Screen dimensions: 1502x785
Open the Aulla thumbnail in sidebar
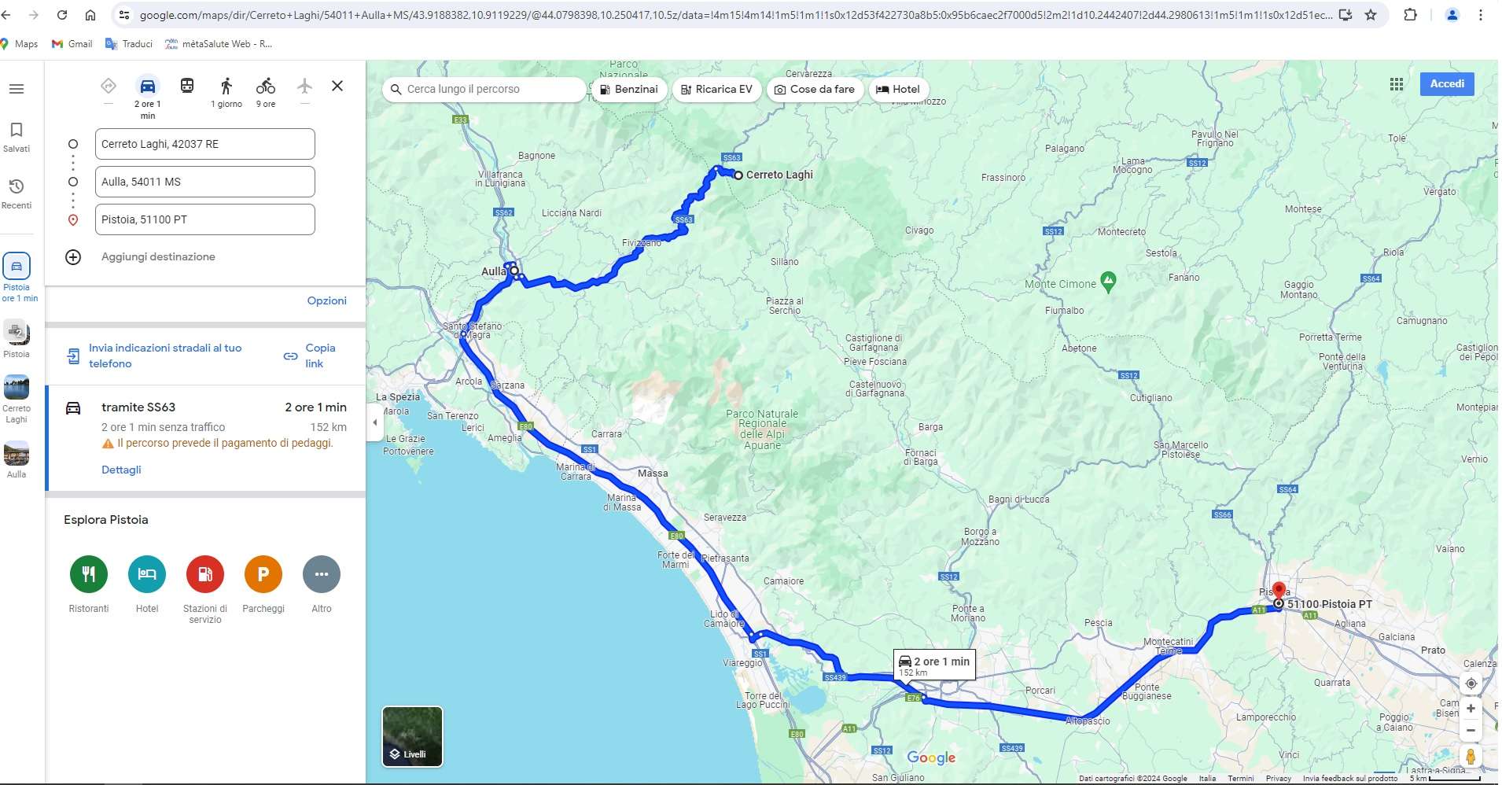point(17,454)
